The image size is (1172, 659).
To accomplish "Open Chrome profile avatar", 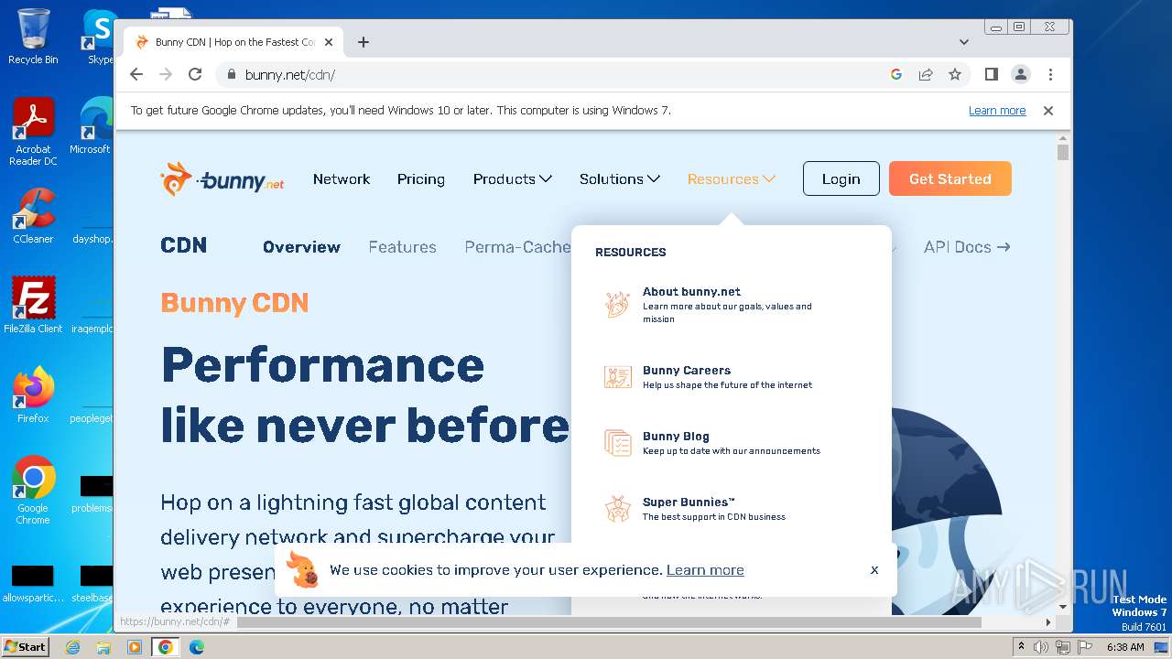I will pyautogui.click(x=1021, y=75).
